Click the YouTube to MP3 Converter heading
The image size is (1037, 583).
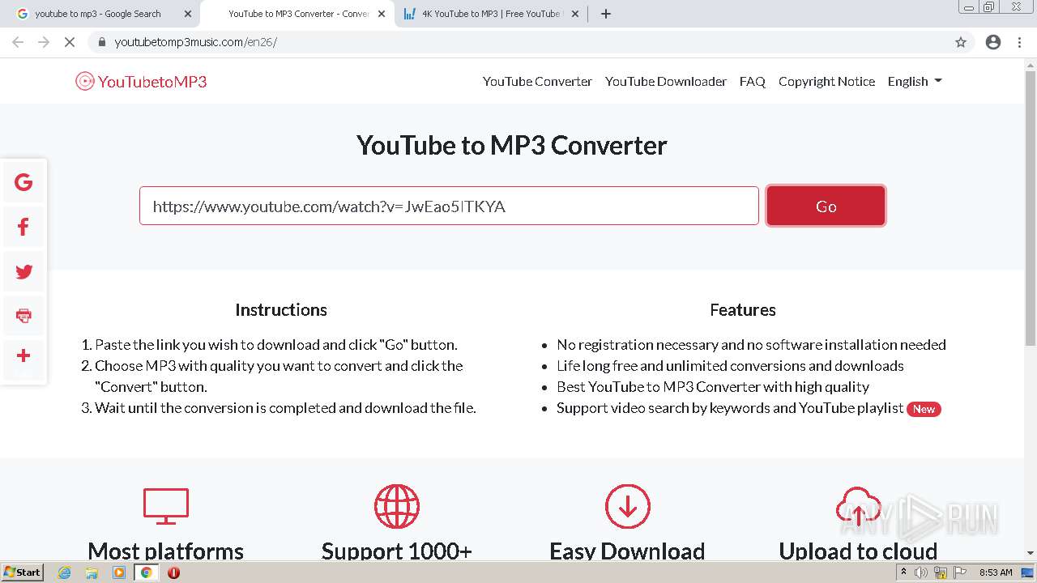pyautogui.click(x=512, y=145)
